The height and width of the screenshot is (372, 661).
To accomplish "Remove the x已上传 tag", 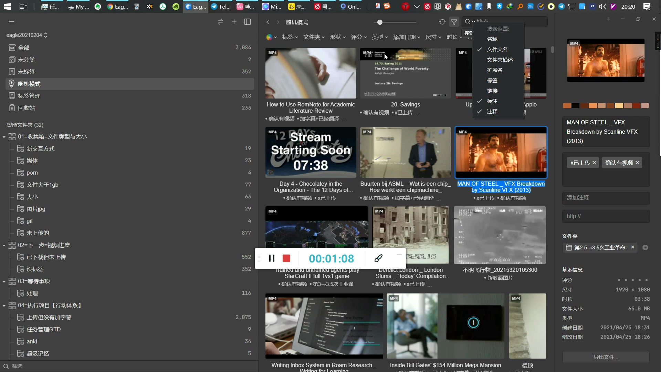I will click(594, 163).
